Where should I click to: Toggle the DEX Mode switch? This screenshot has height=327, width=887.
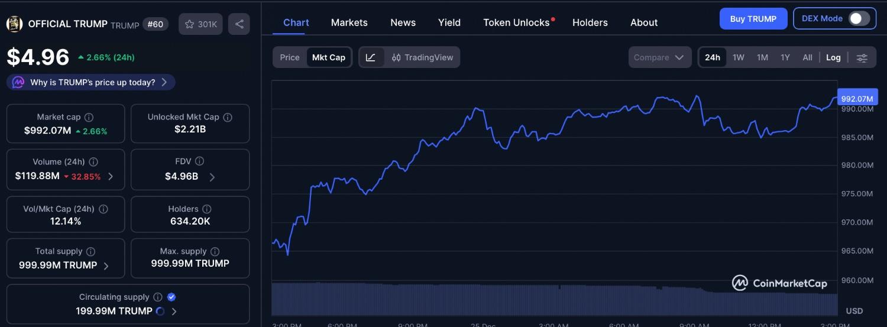859,18
